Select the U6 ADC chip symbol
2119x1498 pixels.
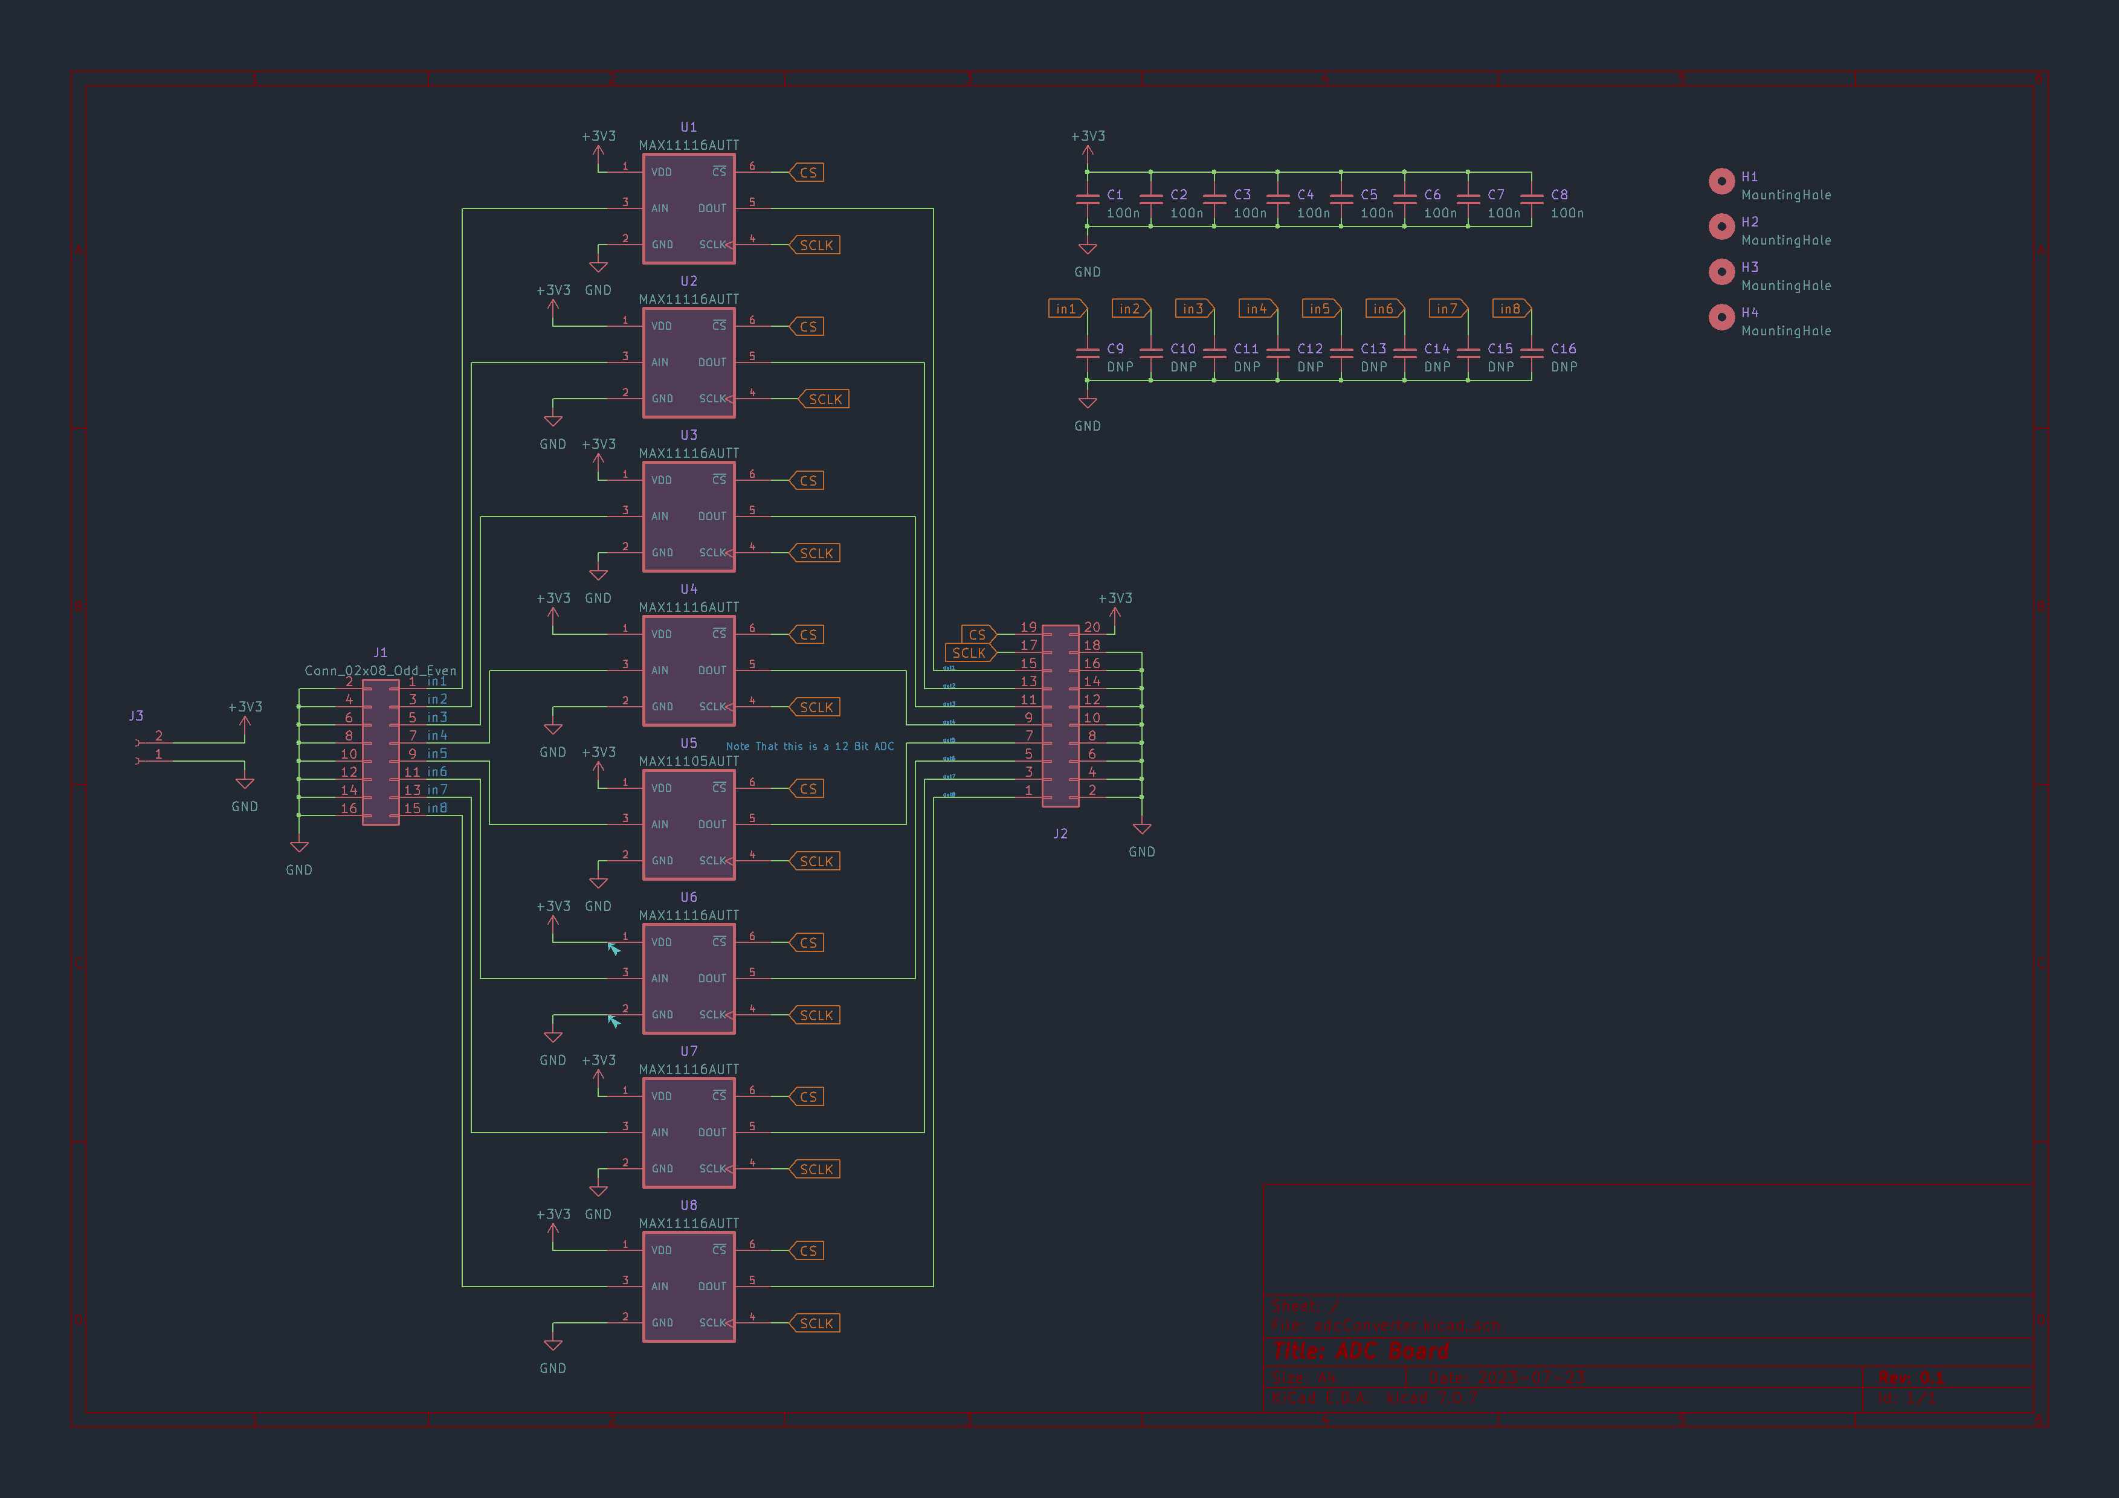point(688,979)
